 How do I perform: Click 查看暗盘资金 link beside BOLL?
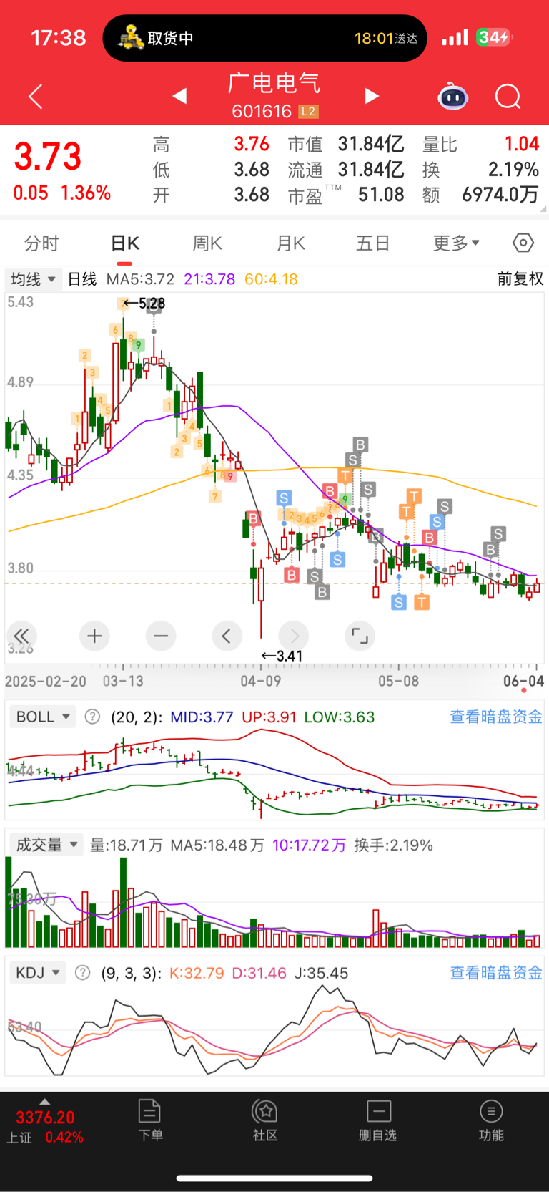[496, 717]
